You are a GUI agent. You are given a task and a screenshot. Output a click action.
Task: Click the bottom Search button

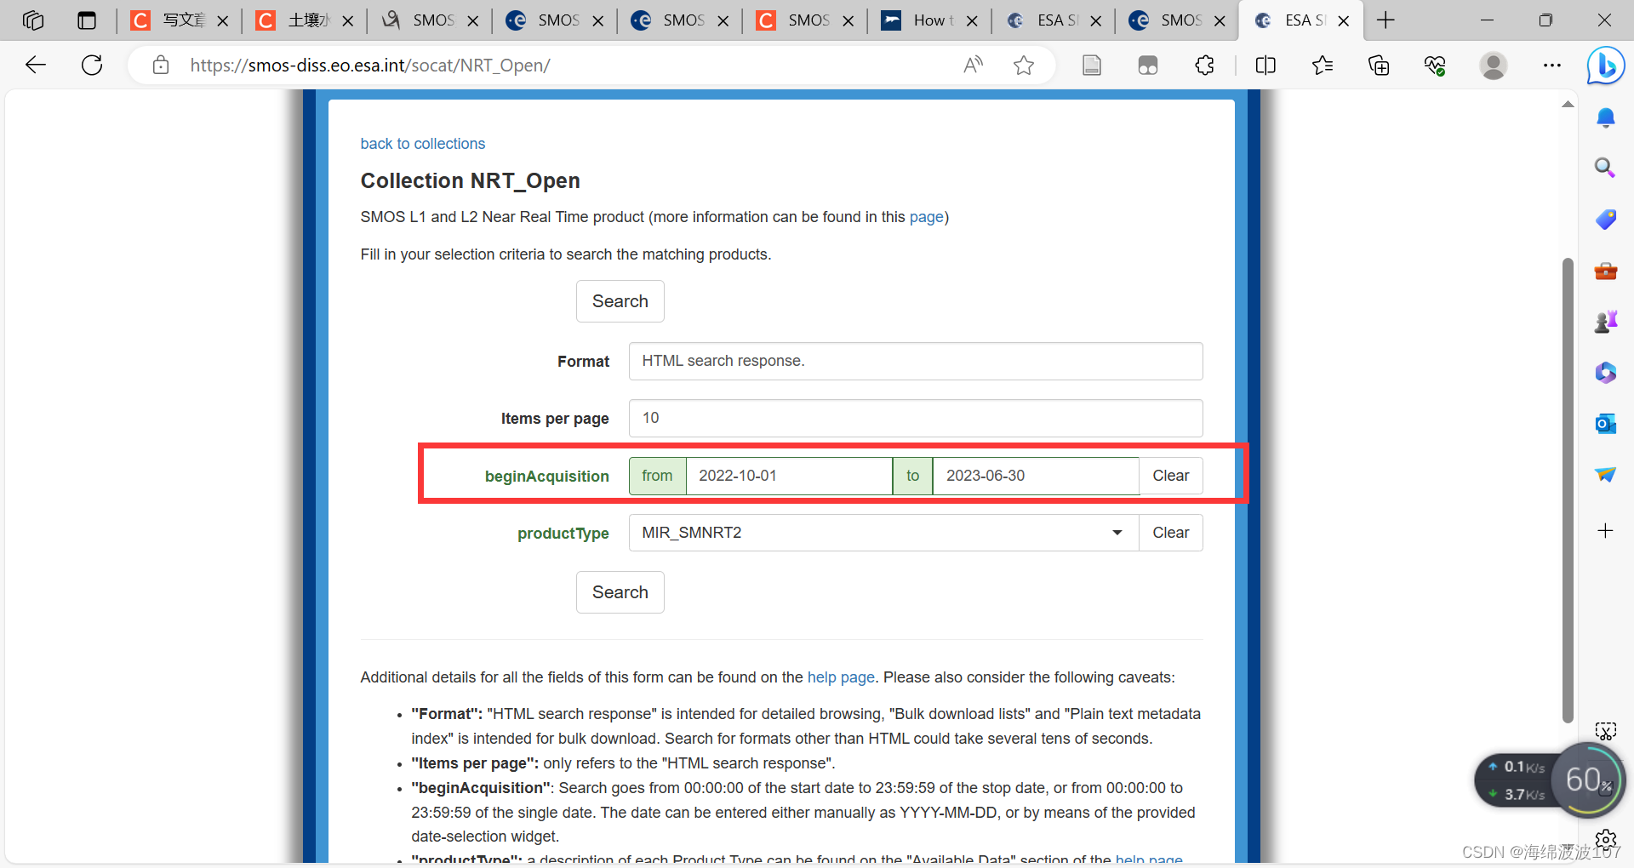[620, 592]
